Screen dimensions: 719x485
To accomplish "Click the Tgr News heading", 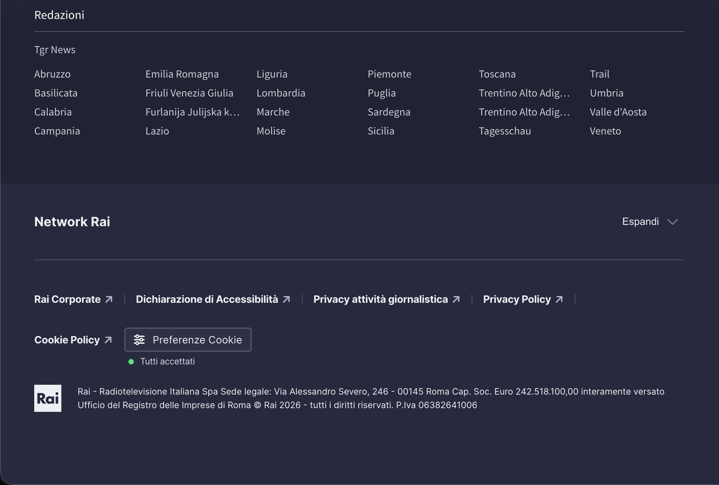I will (55, 50).
